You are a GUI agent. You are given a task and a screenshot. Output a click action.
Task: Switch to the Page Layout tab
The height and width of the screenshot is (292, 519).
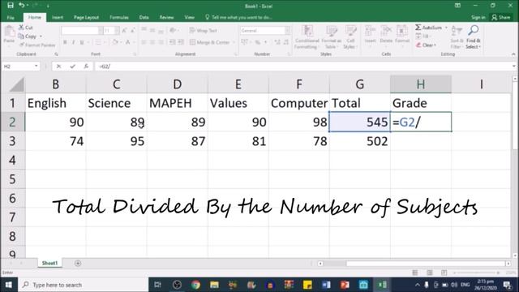(x=86, y=17)
